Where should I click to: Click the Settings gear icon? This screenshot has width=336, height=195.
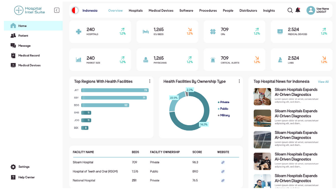click(13, 167)
